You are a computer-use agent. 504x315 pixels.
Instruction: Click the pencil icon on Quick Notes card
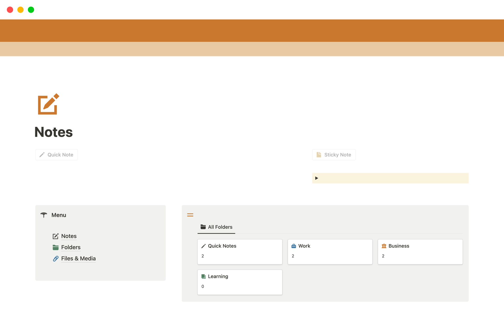tap(203, 246)
